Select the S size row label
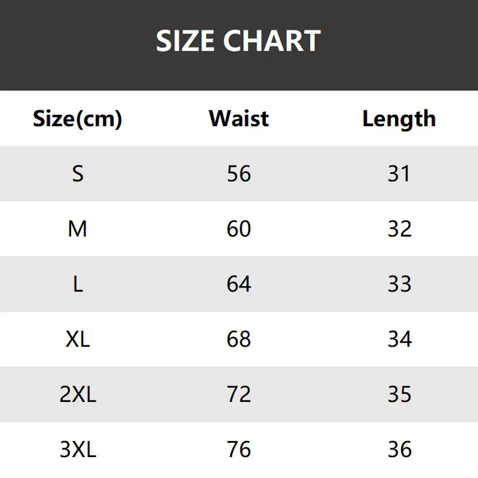Image resolution: width=478 pixels, height=478 pixels. [78, 174]
